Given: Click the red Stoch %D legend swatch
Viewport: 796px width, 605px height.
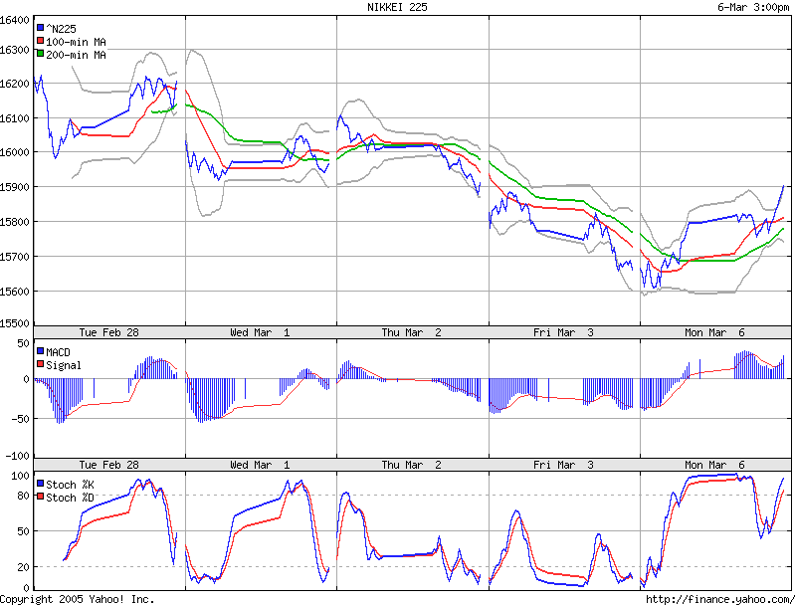Looking at the screenshot, I should (x=40, y=497).
